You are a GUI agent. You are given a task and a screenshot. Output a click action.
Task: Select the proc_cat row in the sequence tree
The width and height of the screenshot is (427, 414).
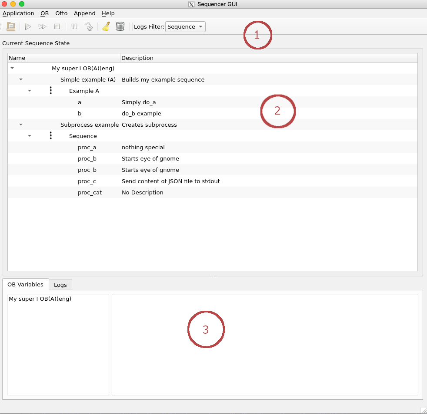(90, 192)
